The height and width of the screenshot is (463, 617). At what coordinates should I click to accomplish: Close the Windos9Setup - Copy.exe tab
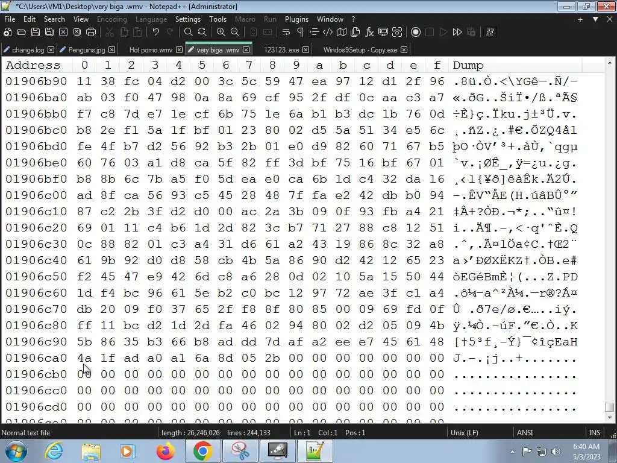click(x=404, y=50)
